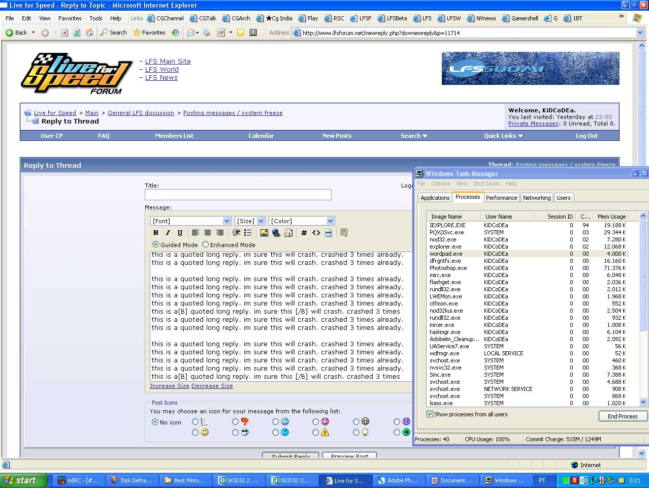Insert image into forum message
Viewport: 649px width, 488px height.
pos(264,233)
